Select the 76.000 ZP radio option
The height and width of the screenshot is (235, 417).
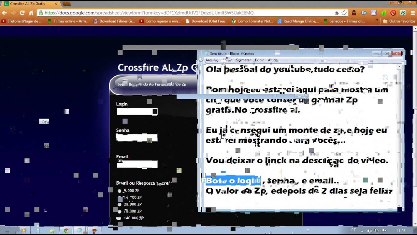[x=120, y=211]
